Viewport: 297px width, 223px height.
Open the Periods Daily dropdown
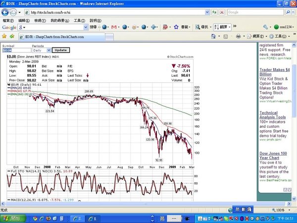tap(42, 50)
